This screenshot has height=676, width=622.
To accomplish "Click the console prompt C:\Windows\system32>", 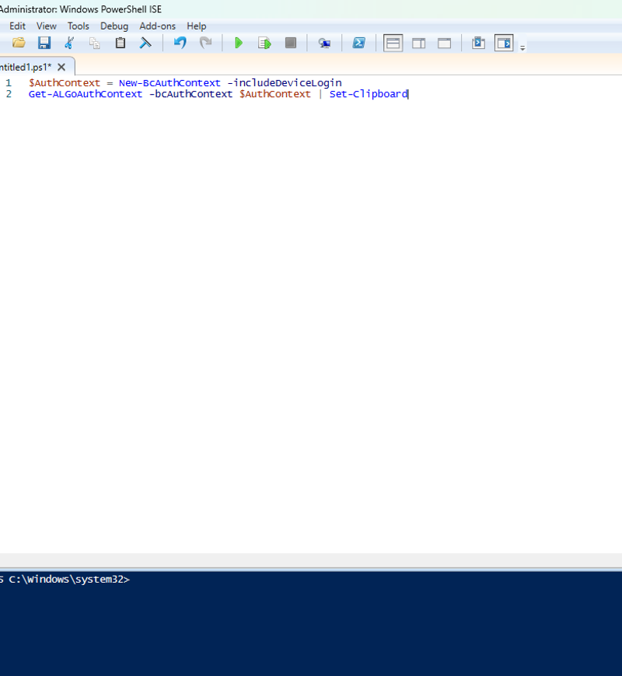I will coord(69,580).
